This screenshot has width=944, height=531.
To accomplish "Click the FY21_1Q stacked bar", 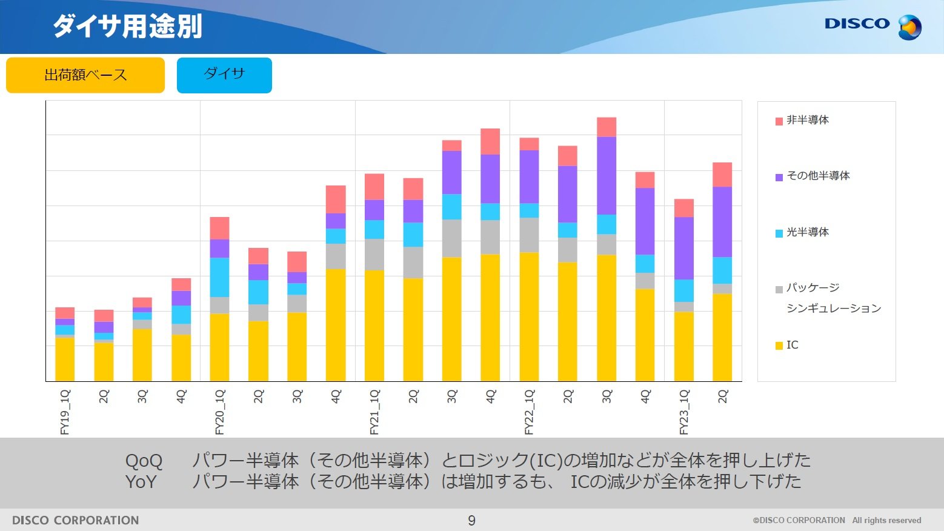I will (374, 278).
